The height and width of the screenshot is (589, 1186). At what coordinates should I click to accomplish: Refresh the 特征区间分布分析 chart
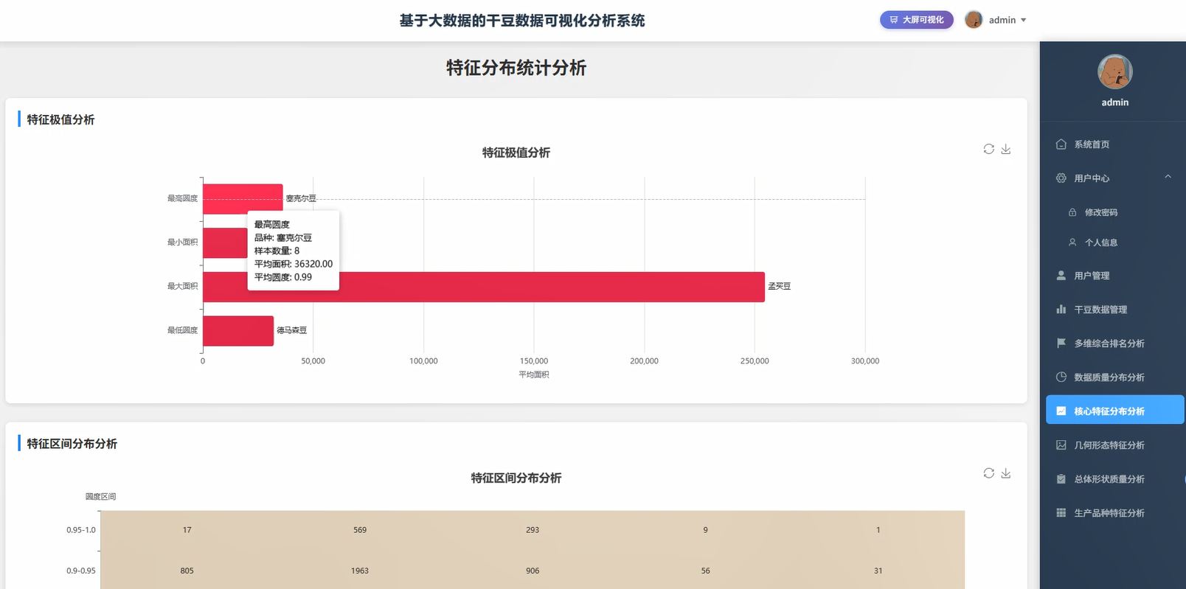pos(988,473)
